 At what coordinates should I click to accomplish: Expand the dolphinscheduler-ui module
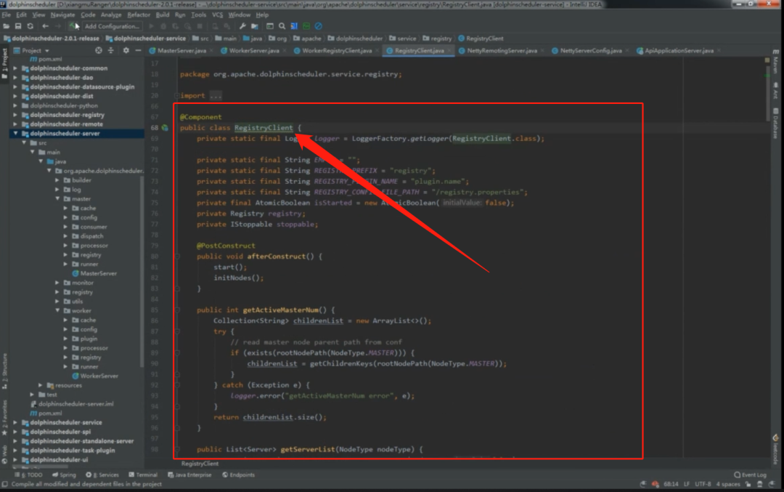pos(15,460)
